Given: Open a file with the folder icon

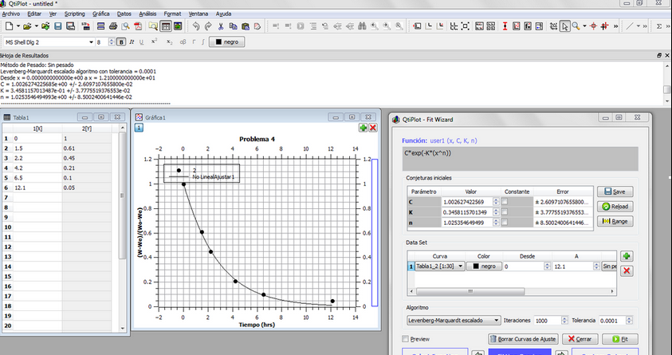Looking at the screenshot, I should [x=27, y=26].
